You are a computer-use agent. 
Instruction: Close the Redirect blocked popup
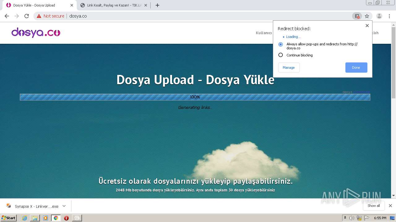click(367, 26)
